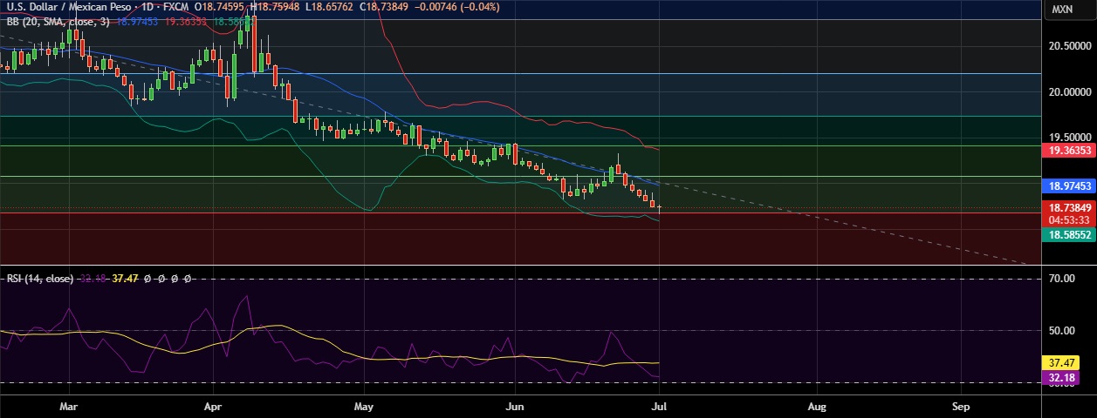Click the pane separator above the RSI panel
Viewport: 1097px width, 418px height.
522,264
